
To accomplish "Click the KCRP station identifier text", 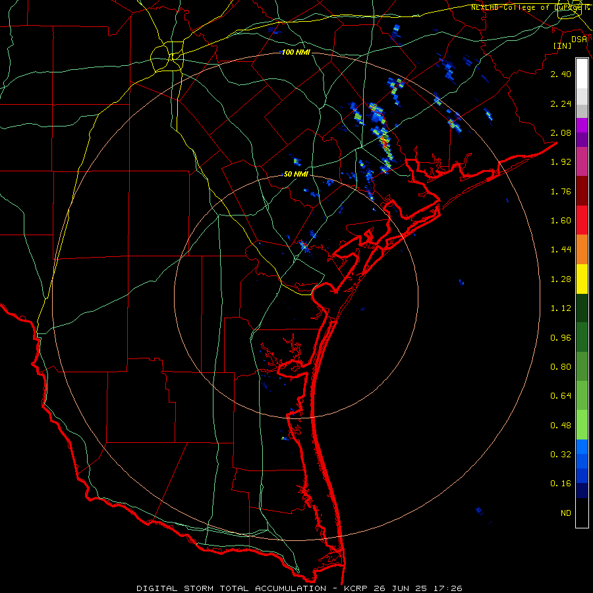I will (356, 588).
